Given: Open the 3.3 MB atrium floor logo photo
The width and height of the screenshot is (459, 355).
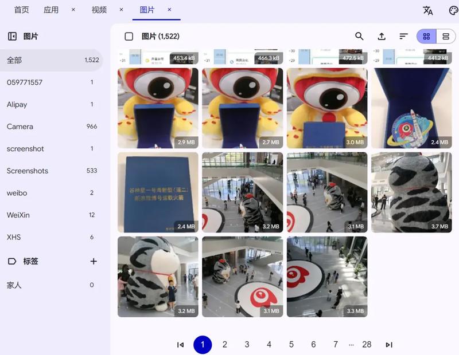Looking at the screenshot, I should pyautogui.click(x=327, y=277).
